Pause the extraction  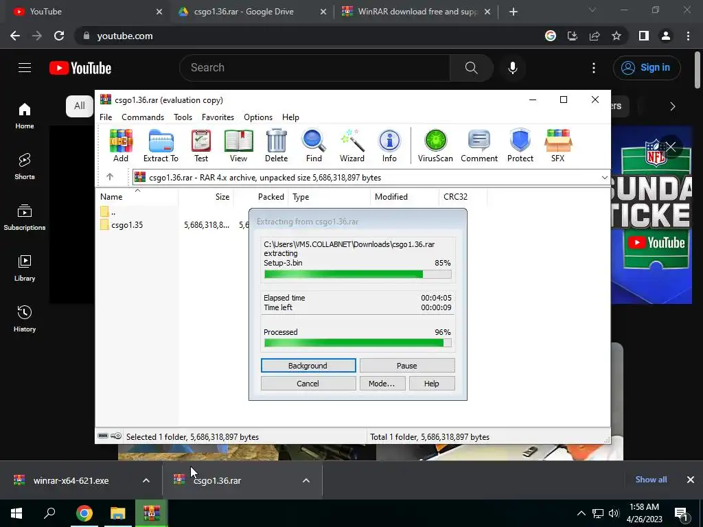tap(406, 366)
